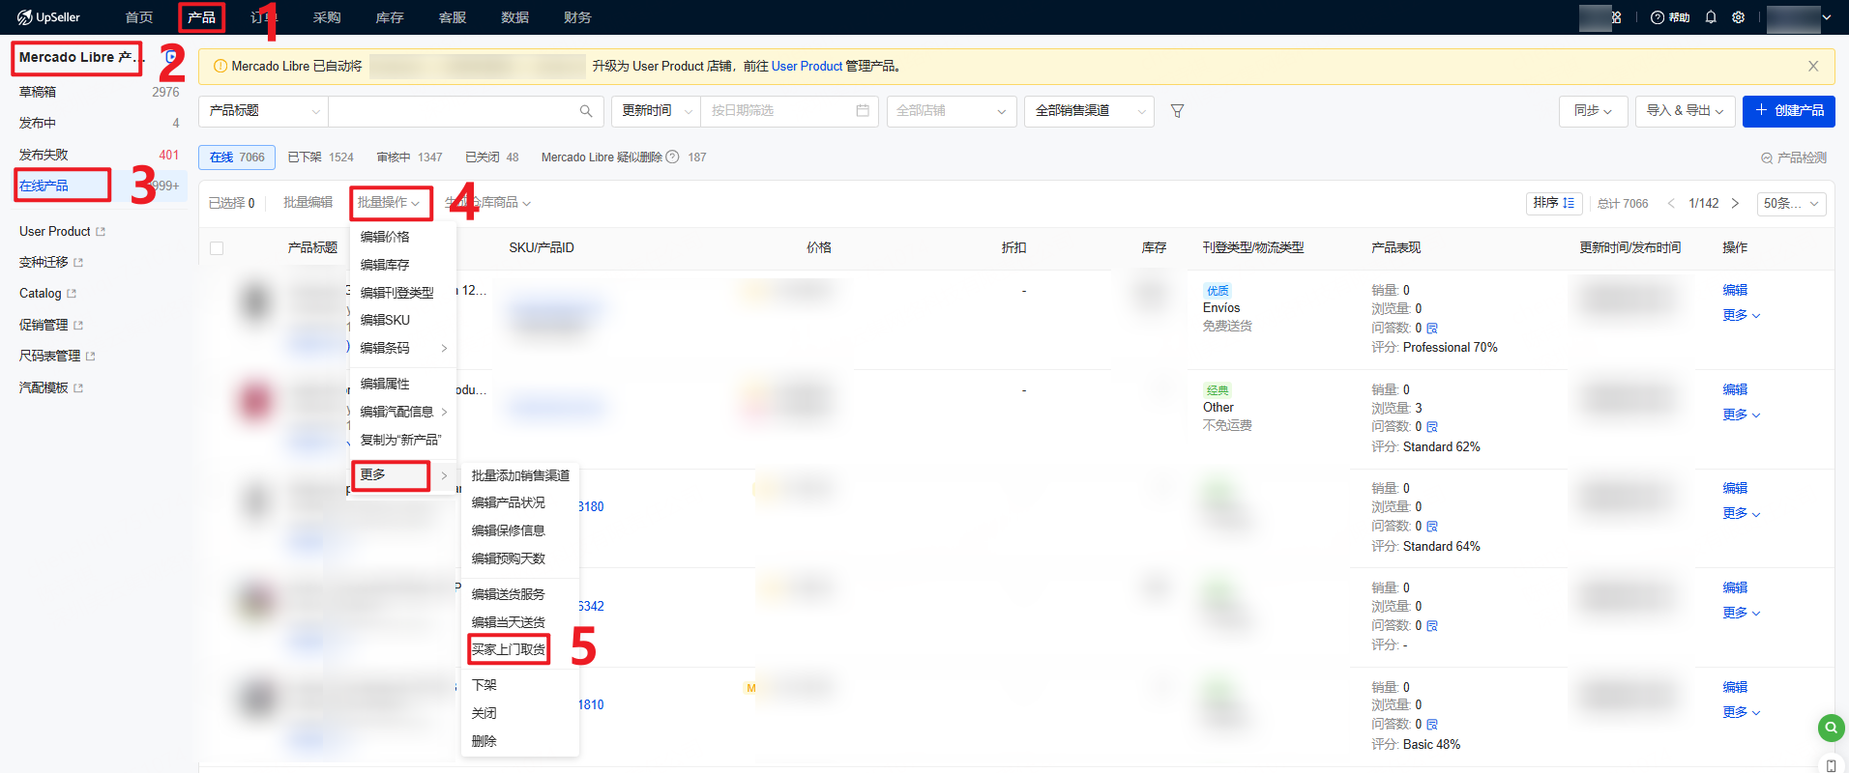This screenshot has height=773, width=1849.
Task: Open the 数据 top menu
Action: [x=514, y=17]
